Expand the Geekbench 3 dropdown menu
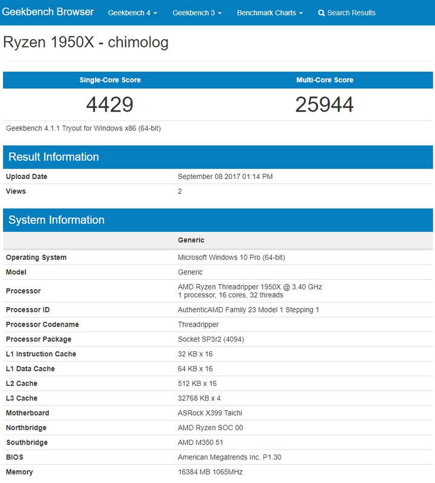 197,13
